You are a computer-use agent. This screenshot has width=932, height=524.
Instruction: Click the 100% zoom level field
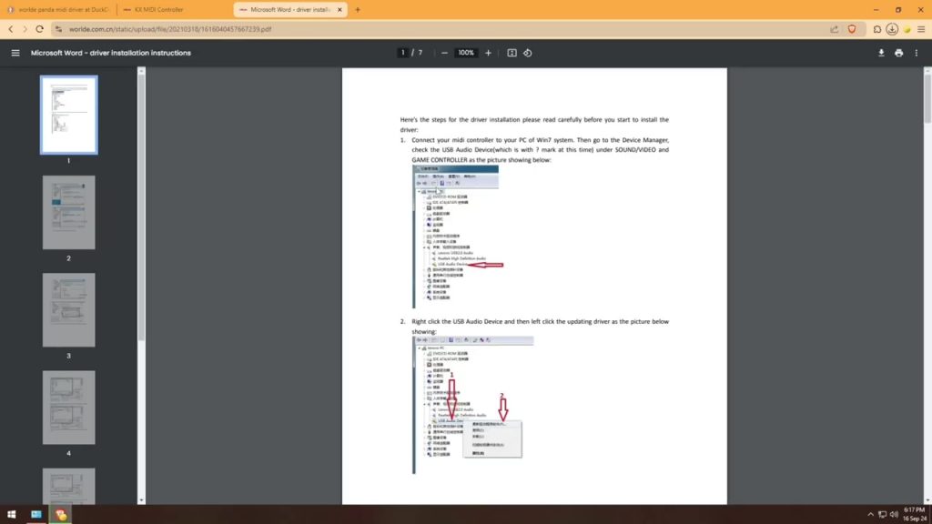[x=465, y=53]
